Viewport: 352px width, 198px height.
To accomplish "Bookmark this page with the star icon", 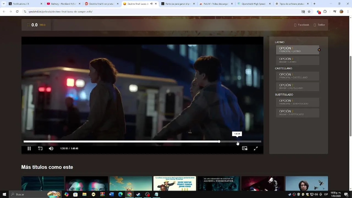I will point(309,12).
